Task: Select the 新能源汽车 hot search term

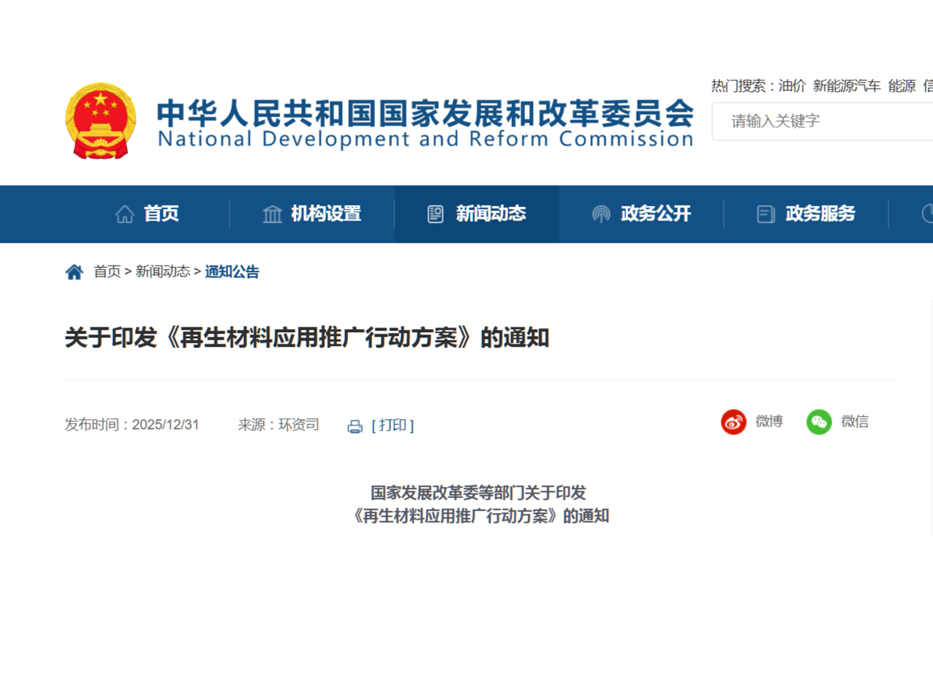Action: tap(847, 86)
